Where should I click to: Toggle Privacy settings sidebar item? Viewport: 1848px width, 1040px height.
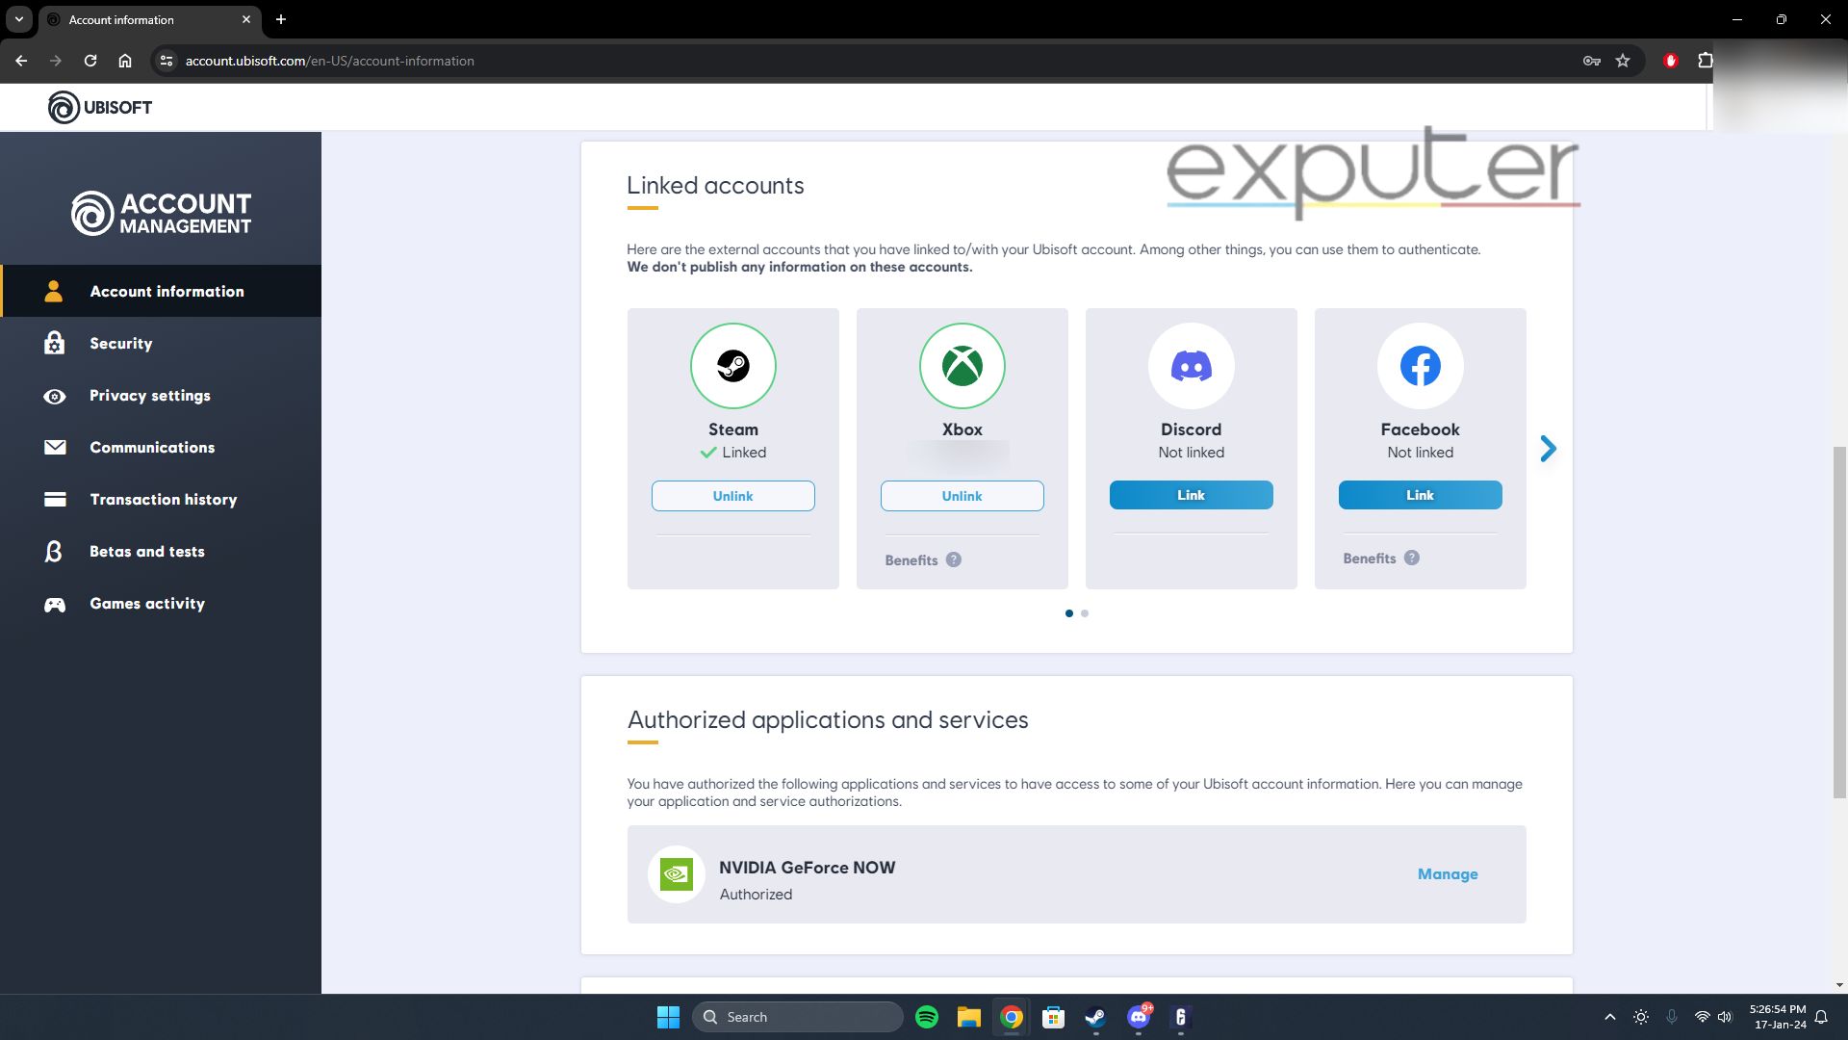(150, 395)
